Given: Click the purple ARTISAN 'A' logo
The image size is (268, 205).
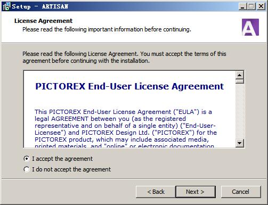Looking at the screenshot, I should pos(250,27).
